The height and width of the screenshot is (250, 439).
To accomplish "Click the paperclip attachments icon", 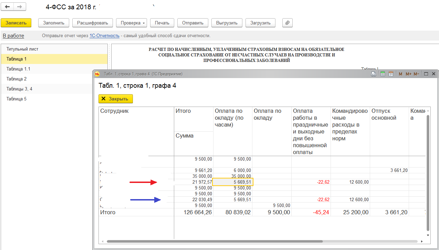I will pos(287,23).
